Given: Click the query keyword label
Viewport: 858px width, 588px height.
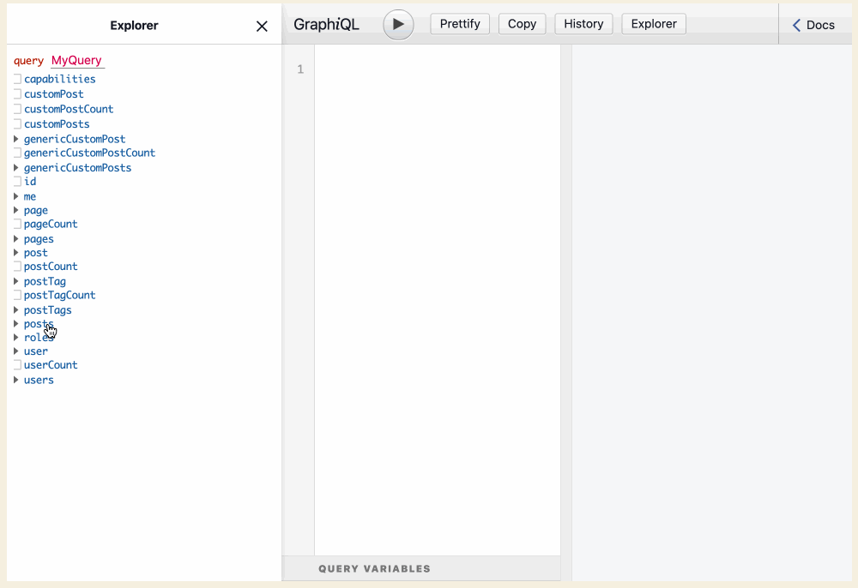Looking at the screenshot, I should (x=28, y=61).
